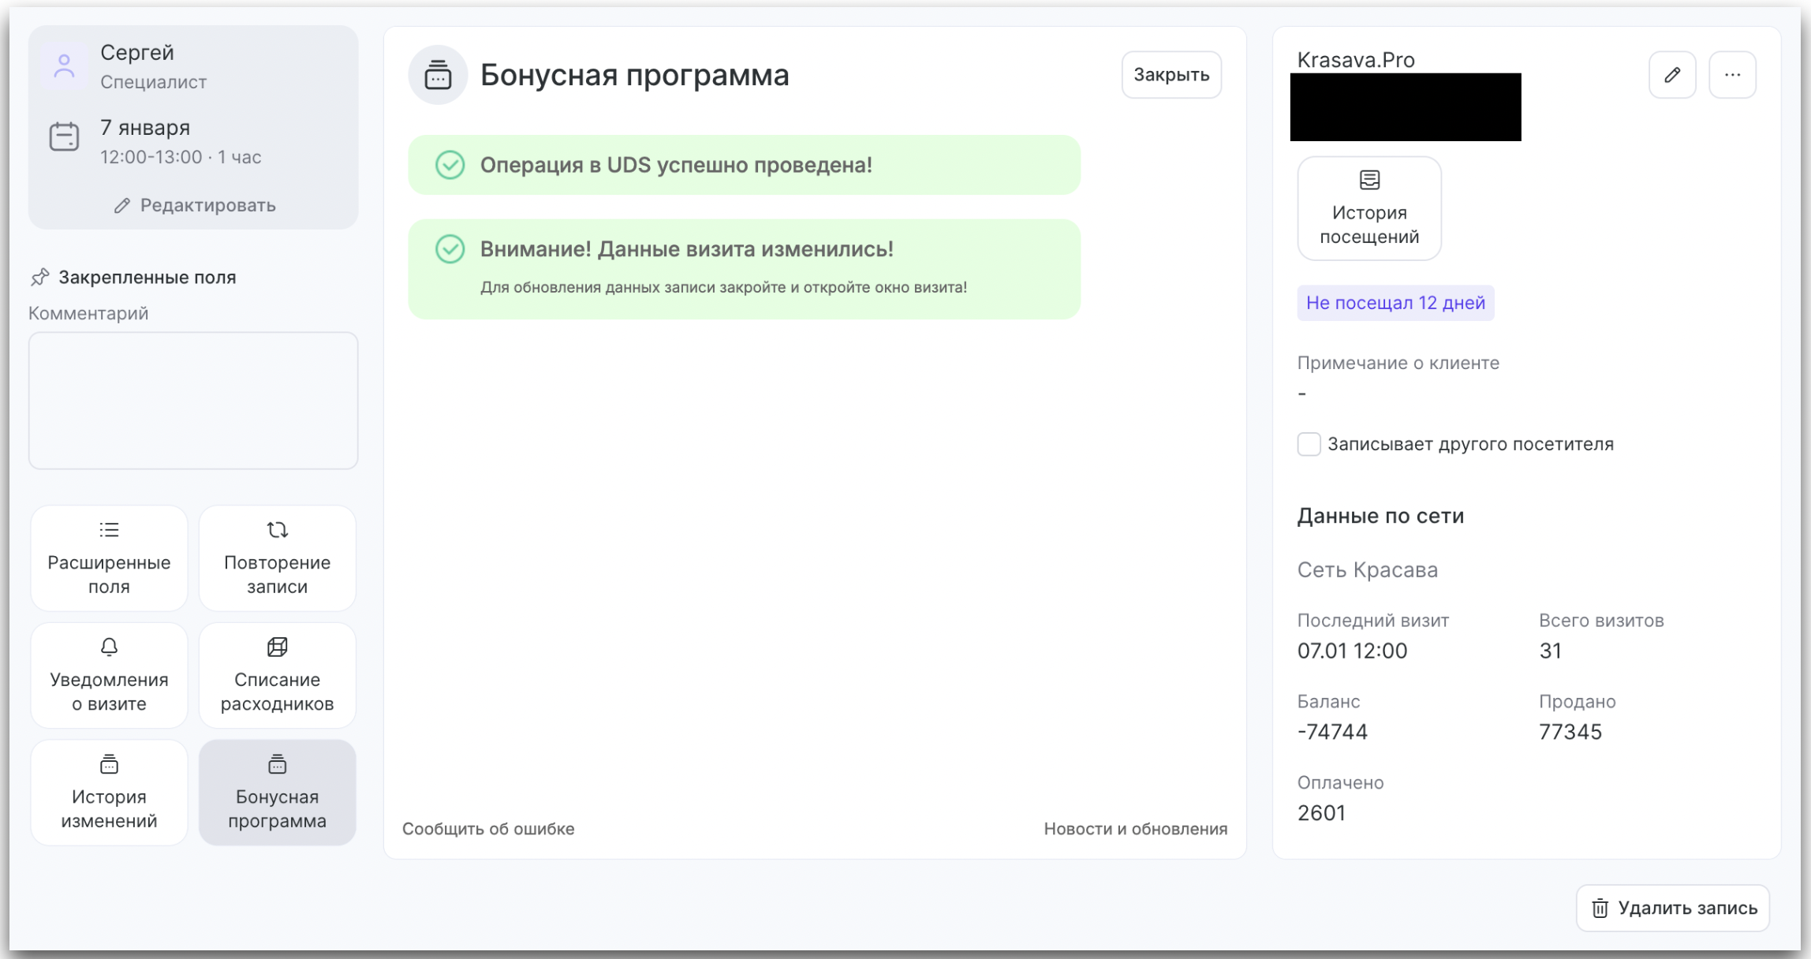The width and height of the screenshot is (1811, 959).
Task: Click Сообщить об ошибке link
Action: coord(488,829)
